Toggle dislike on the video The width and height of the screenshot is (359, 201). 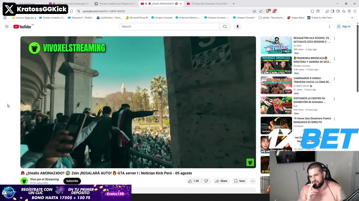coord(206,181)
